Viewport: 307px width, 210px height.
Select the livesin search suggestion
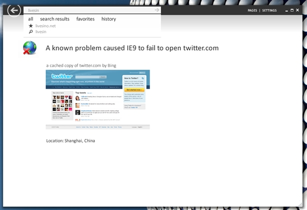[41, 32]
